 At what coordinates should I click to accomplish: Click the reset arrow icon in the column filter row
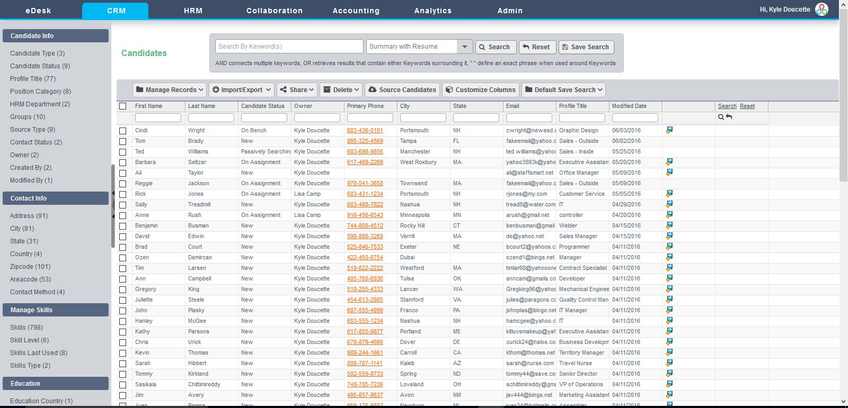point(729,117)
